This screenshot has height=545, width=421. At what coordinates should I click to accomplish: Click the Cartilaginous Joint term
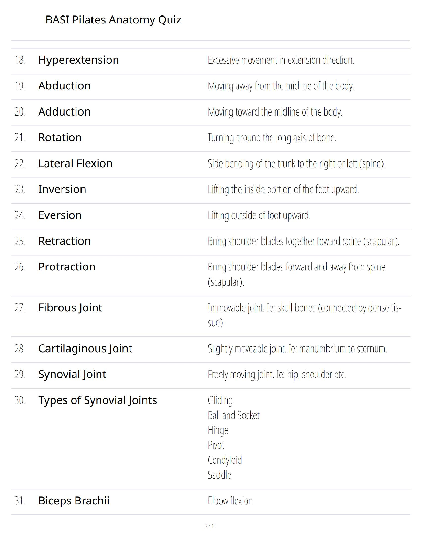(85, 349)
